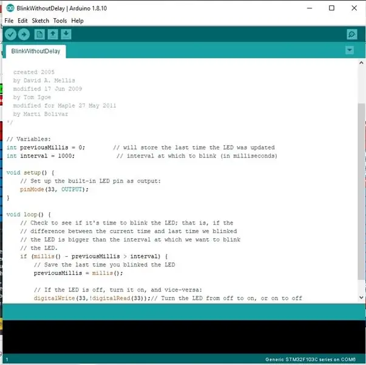
Task: Click '// Check to see if it's time' comment
Action: 126,223
